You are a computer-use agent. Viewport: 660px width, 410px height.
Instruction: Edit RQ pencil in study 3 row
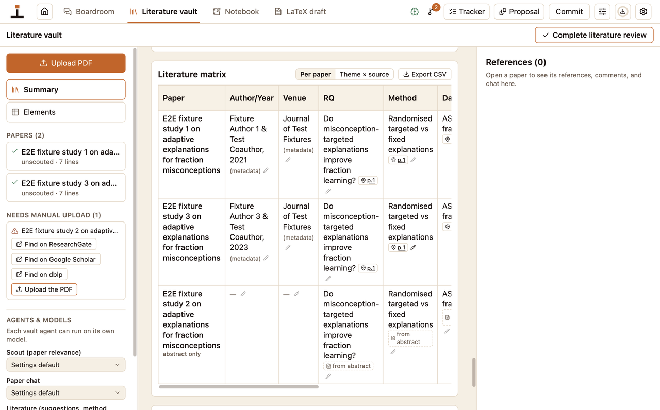click(328, 279)
